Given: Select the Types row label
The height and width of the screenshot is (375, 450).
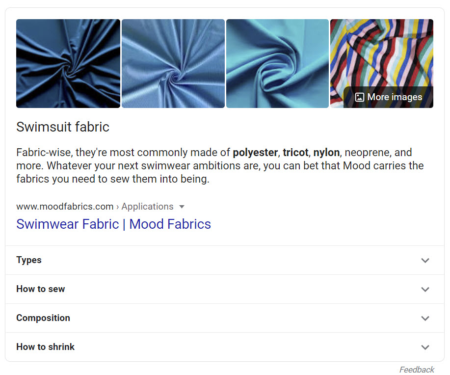Looking at the screenshot, I should point(29,260).
